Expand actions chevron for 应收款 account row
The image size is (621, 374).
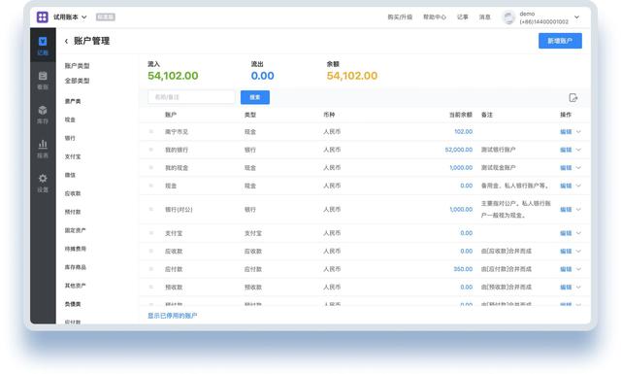click(x=578, y=251)
